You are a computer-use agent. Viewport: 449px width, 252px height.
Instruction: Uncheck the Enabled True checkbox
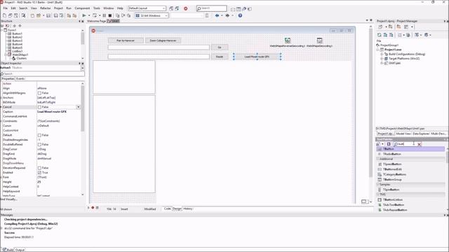tap(39, 173)
